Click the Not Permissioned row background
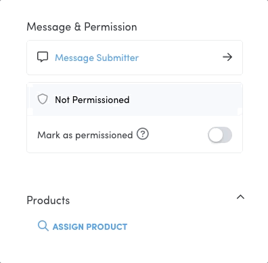 tap(185, 100)
